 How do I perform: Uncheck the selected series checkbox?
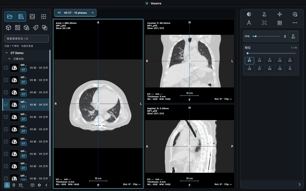(x=6, y=105)
